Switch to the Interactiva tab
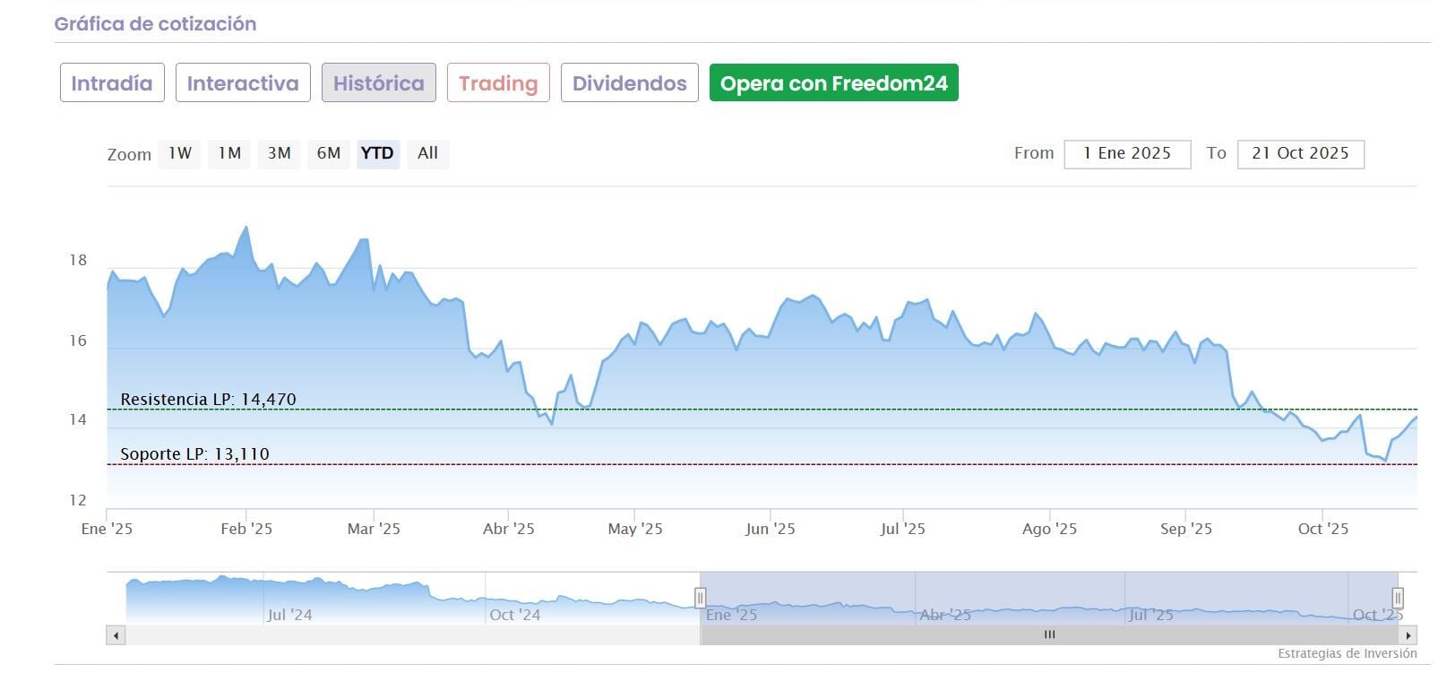This screenshot has width=1447, height=673. [x=243, y=83]
